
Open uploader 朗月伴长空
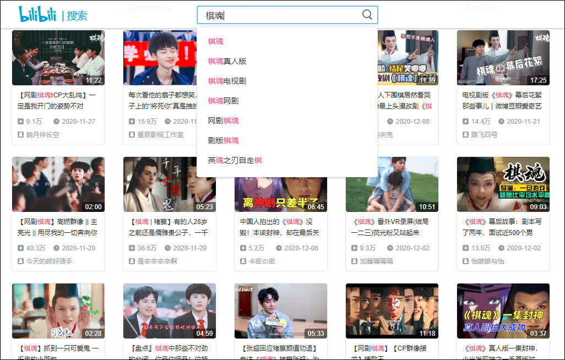click(x=42, y=135)
